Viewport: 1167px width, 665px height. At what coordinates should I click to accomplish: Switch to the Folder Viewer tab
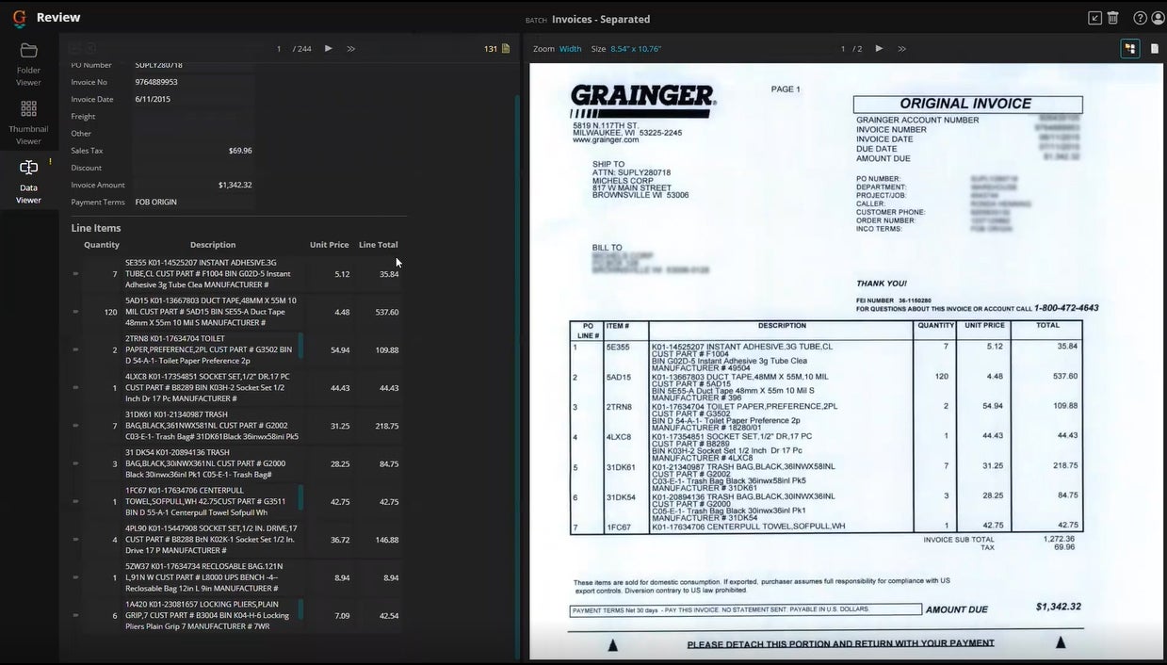[28, 58]
